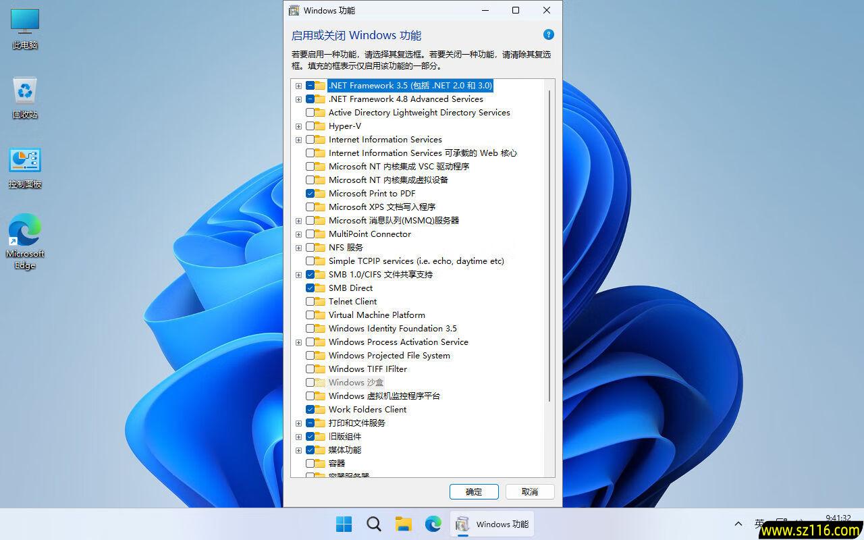Viewport: 864px width, 540px height.
Task: Click the 英 input language indicator
Action: [759, 524]
